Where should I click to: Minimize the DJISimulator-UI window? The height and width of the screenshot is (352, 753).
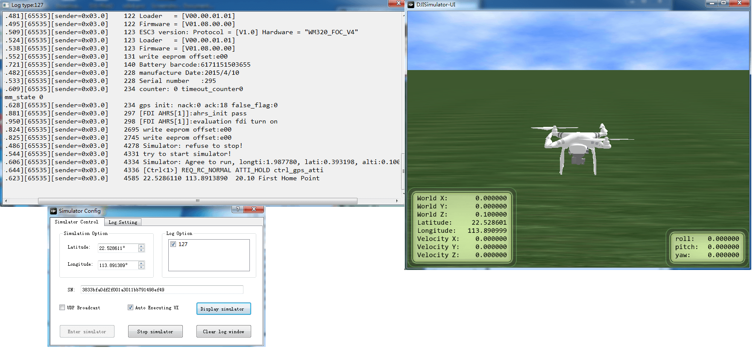tap(711, 3)
